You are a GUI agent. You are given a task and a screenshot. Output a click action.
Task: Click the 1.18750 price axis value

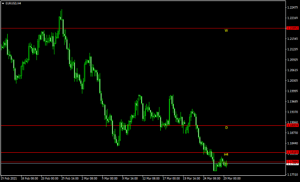click(293, 133)
